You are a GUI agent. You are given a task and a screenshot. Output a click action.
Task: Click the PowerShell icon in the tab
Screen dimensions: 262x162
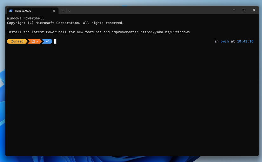[x=11, y=11]
